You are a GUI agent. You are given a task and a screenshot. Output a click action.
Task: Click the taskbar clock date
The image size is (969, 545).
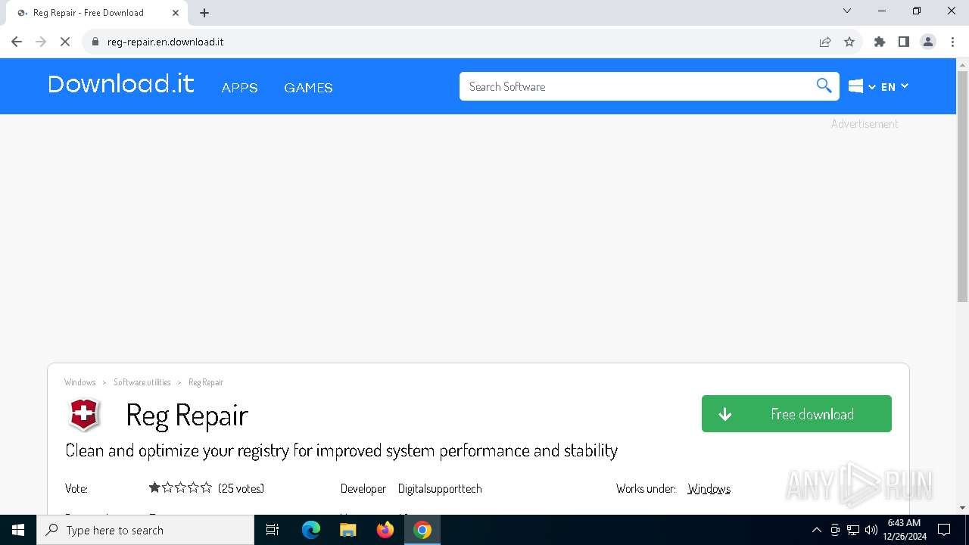click(x=904, y=530)
